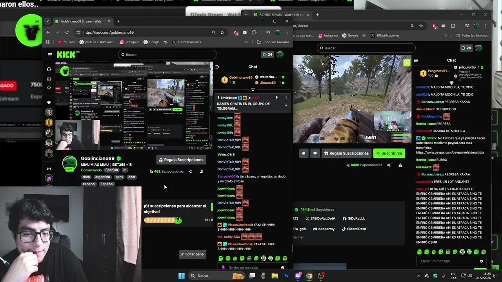Image resolution: width=502 pixels, height=282 pixels.
Task: Open Chrome three-dot menu in Goblinciano69 window
Action: 287,33
